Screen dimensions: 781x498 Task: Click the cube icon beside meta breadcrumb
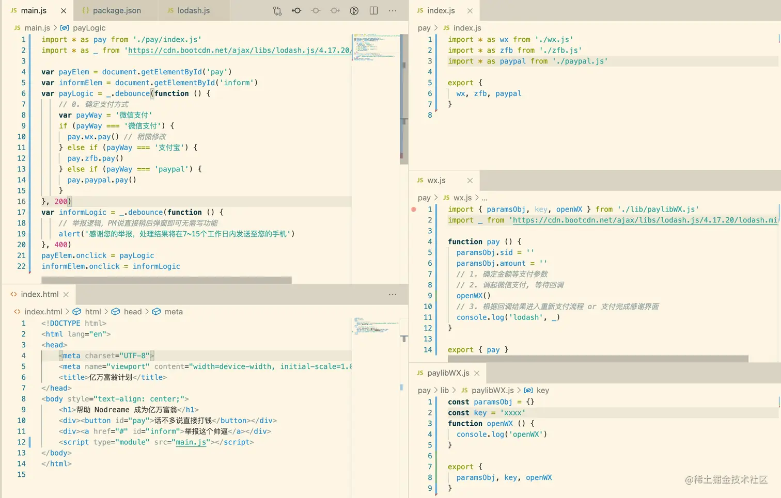pos(157,312)
